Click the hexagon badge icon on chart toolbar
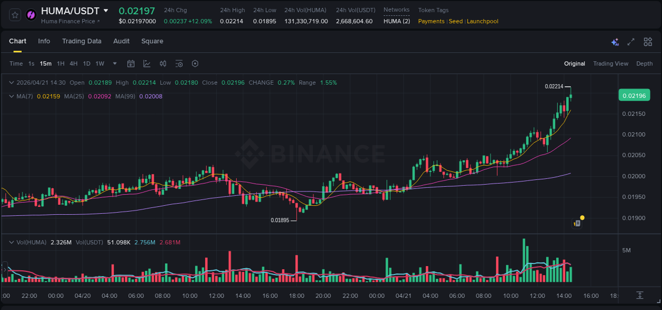The width and height of the screenshot is (662, 310). (195, 63)
